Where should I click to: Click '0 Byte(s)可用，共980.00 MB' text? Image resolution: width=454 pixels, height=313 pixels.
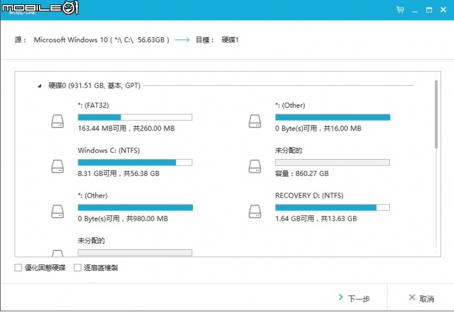coord(123,218)
